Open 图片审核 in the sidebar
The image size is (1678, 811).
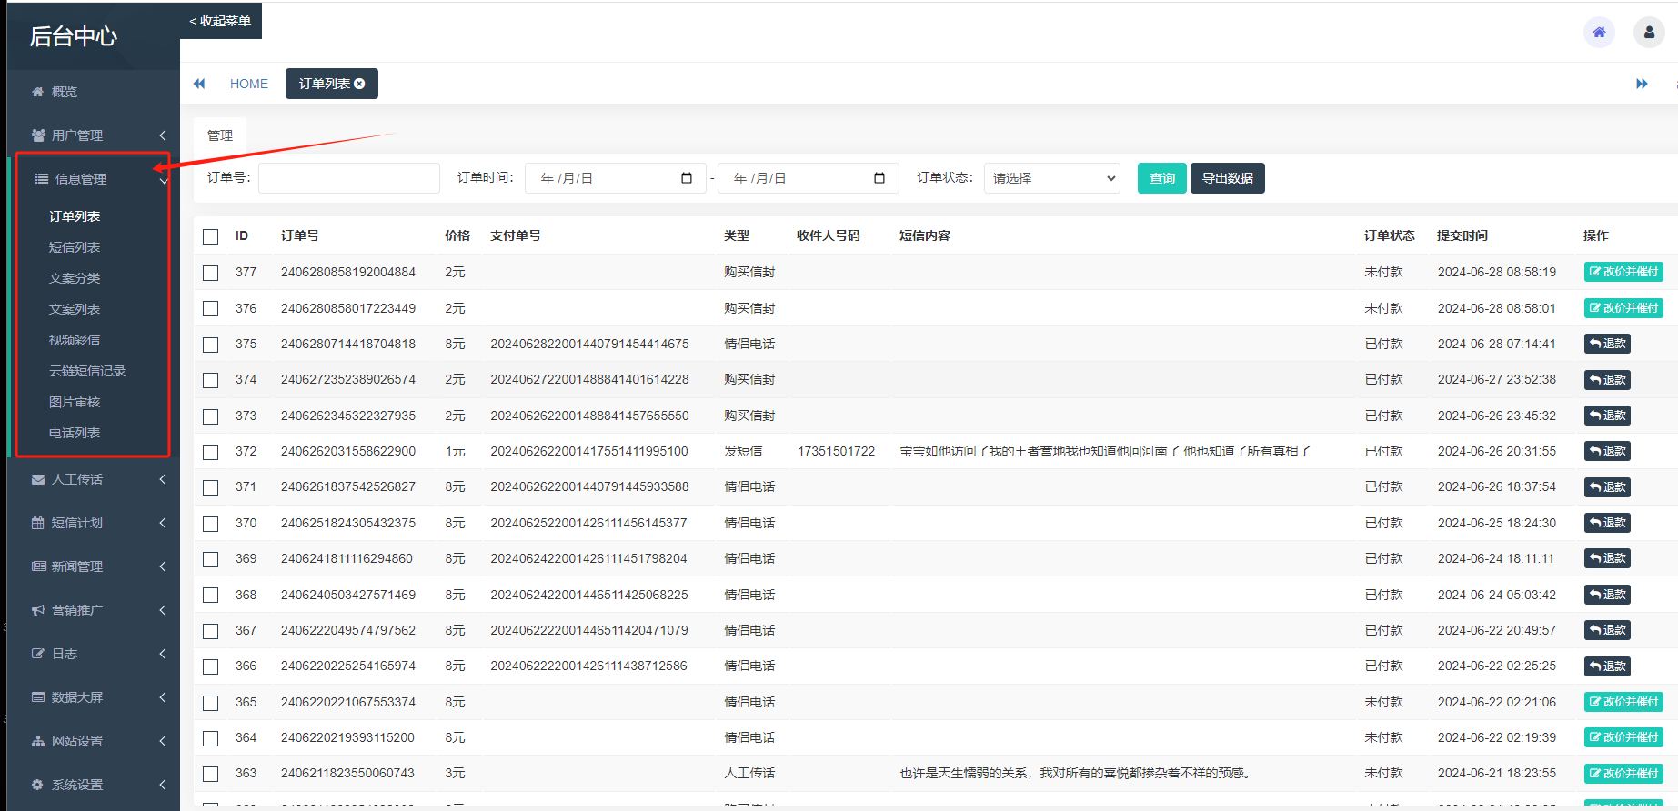pos(75,402)
